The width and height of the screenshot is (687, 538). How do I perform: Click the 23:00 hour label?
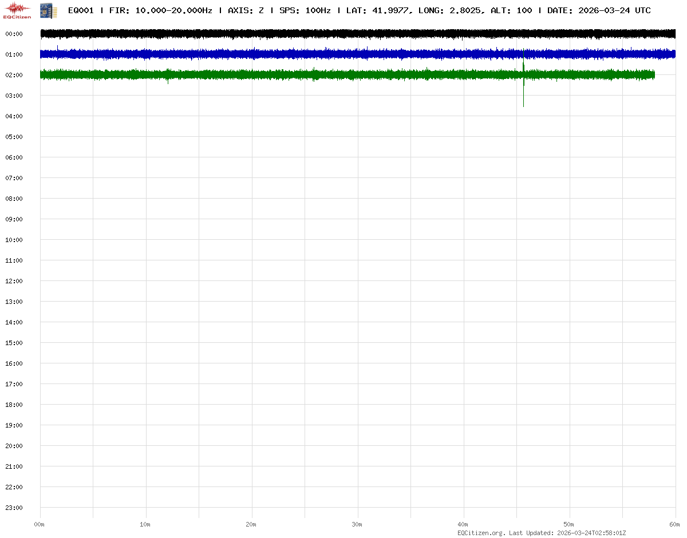coord(13,508)
